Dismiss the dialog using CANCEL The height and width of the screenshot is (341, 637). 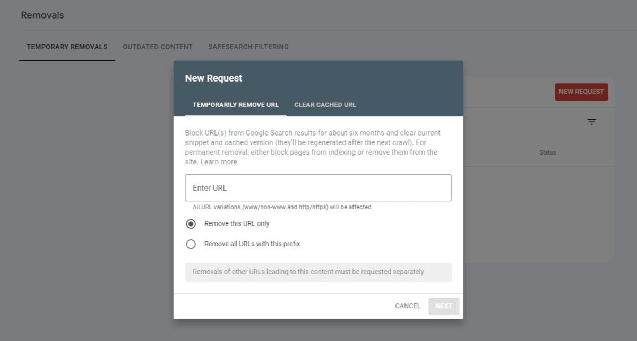coord(407,306)
